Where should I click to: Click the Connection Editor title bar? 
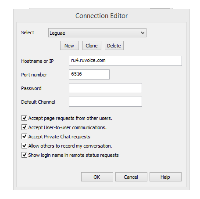coord(101,16)
